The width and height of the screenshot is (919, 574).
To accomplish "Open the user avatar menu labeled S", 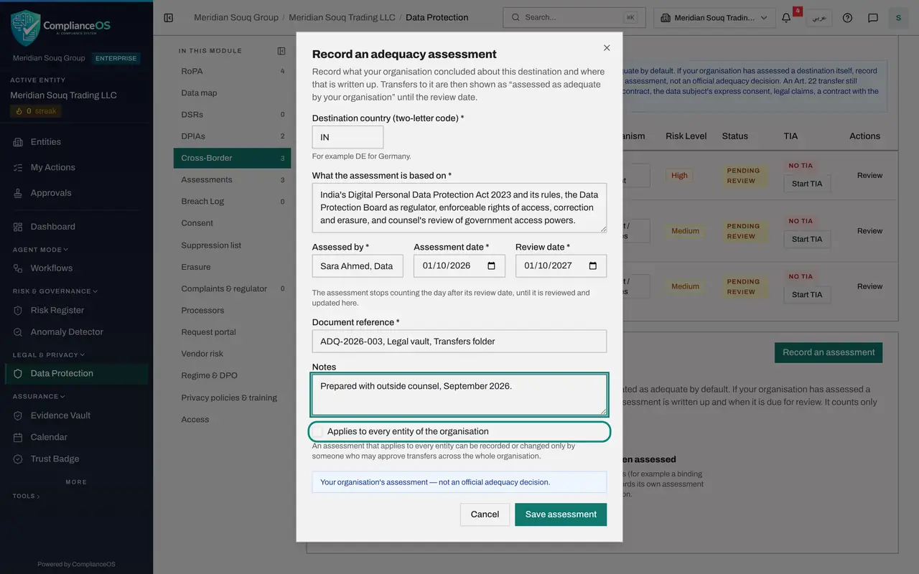I will click(898, 17).
